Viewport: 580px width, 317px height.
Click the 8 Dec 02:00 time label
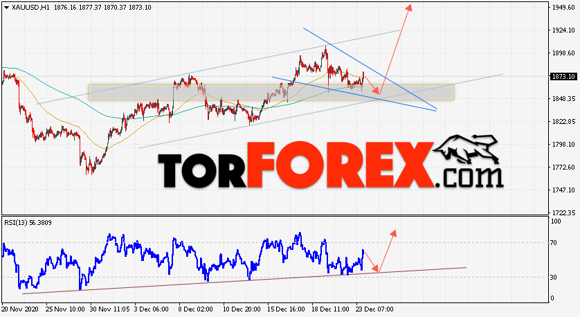[196, 309]
